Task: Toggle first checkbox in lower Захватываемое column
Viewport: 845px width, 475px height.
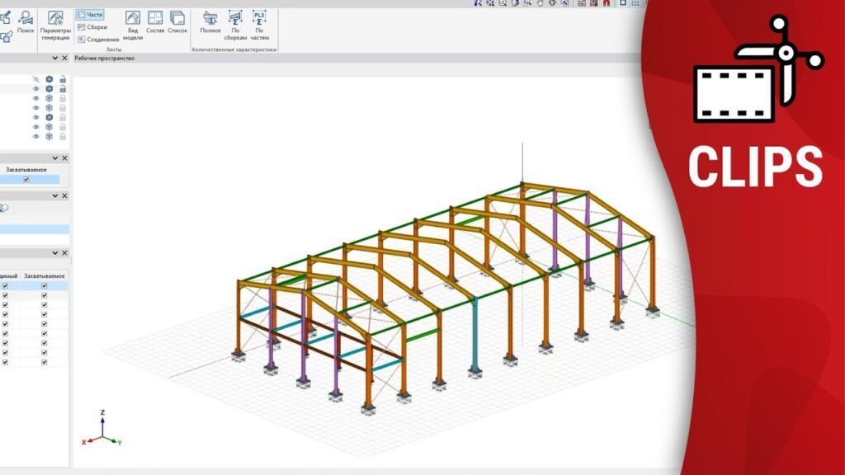Action: coord(45,285)
